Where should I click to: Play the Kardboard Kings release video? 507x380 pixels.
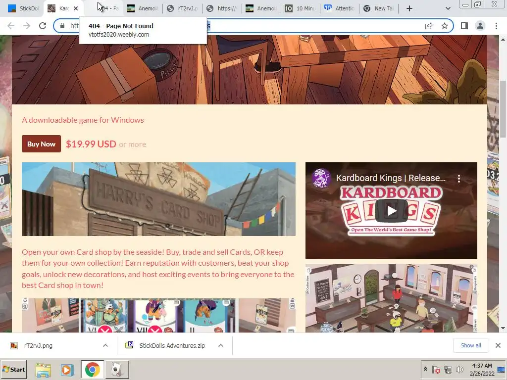391,211
